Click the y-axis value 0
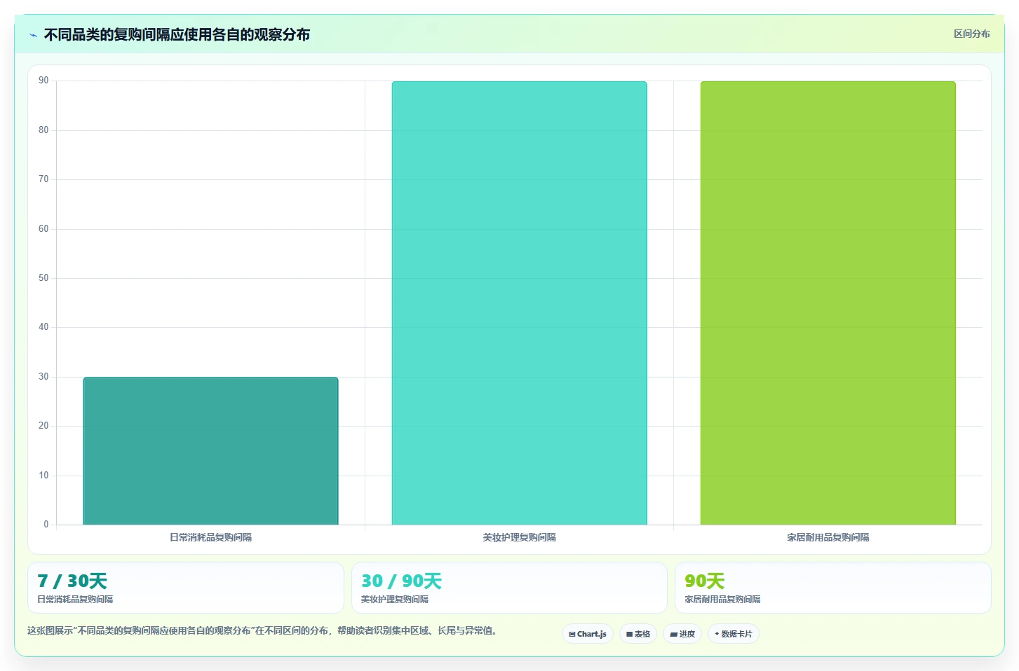Viewport: 1019px width, 671px height. click(46, 525)
